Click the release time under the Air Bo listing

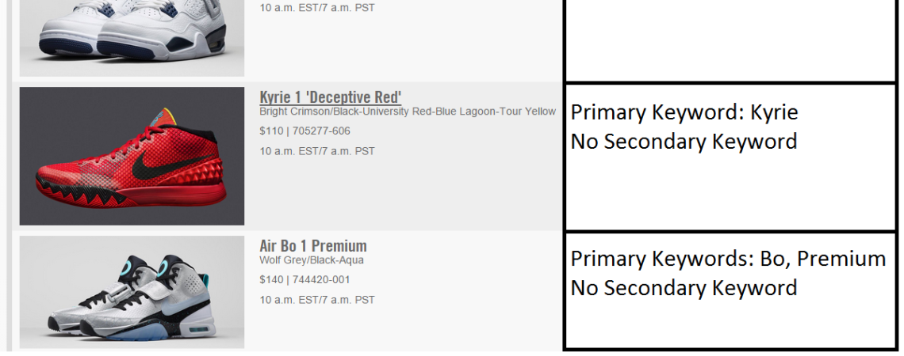317,300
